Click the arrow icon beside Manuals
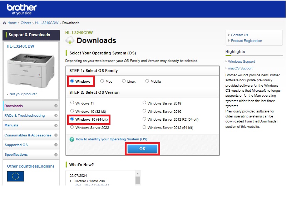Screen dimensions: 286x198 [56, 126]
